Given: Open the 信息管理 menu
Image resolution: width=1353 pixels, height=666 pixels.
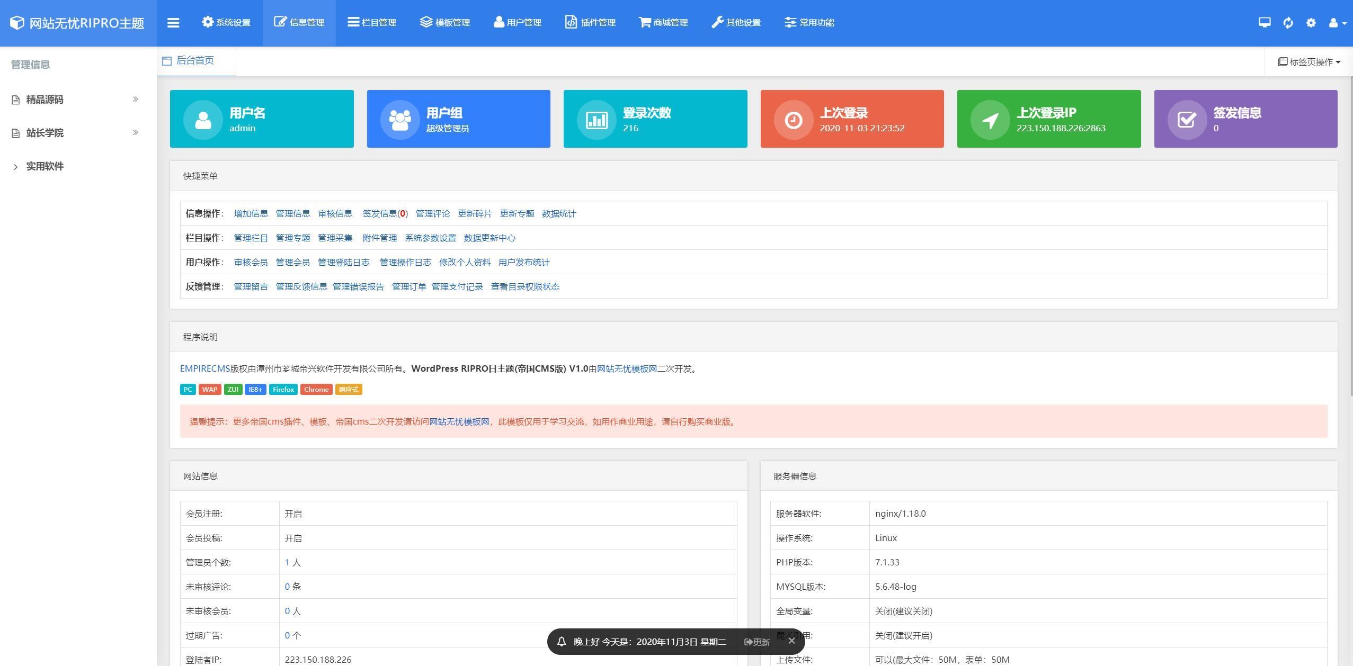Looking at the screenshot, I should (299, 23).
